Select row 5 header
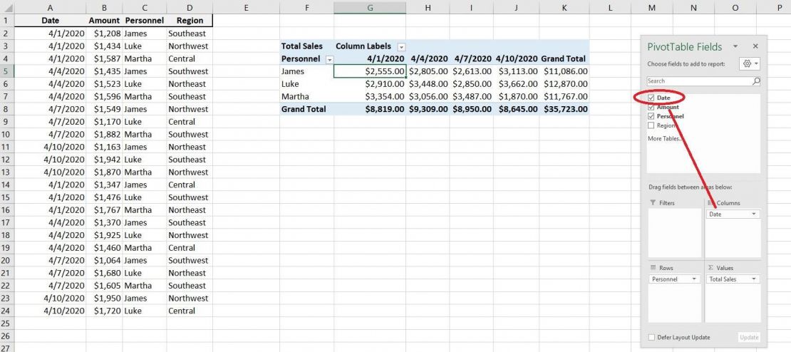The width and height of the screenshot is (791, 352). pos(6,71)
